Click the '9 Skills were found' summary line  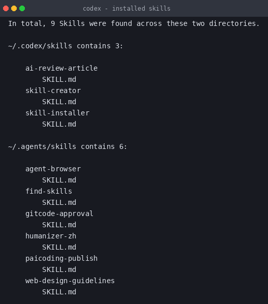pos(134,23)
